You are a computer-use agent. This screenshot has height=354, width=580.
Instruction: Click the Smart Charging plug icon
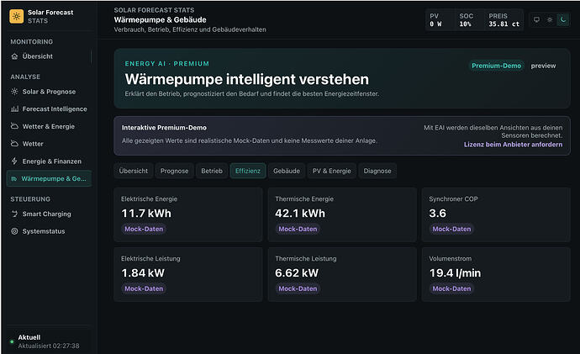pyautogui.click(x=14, y=214)
